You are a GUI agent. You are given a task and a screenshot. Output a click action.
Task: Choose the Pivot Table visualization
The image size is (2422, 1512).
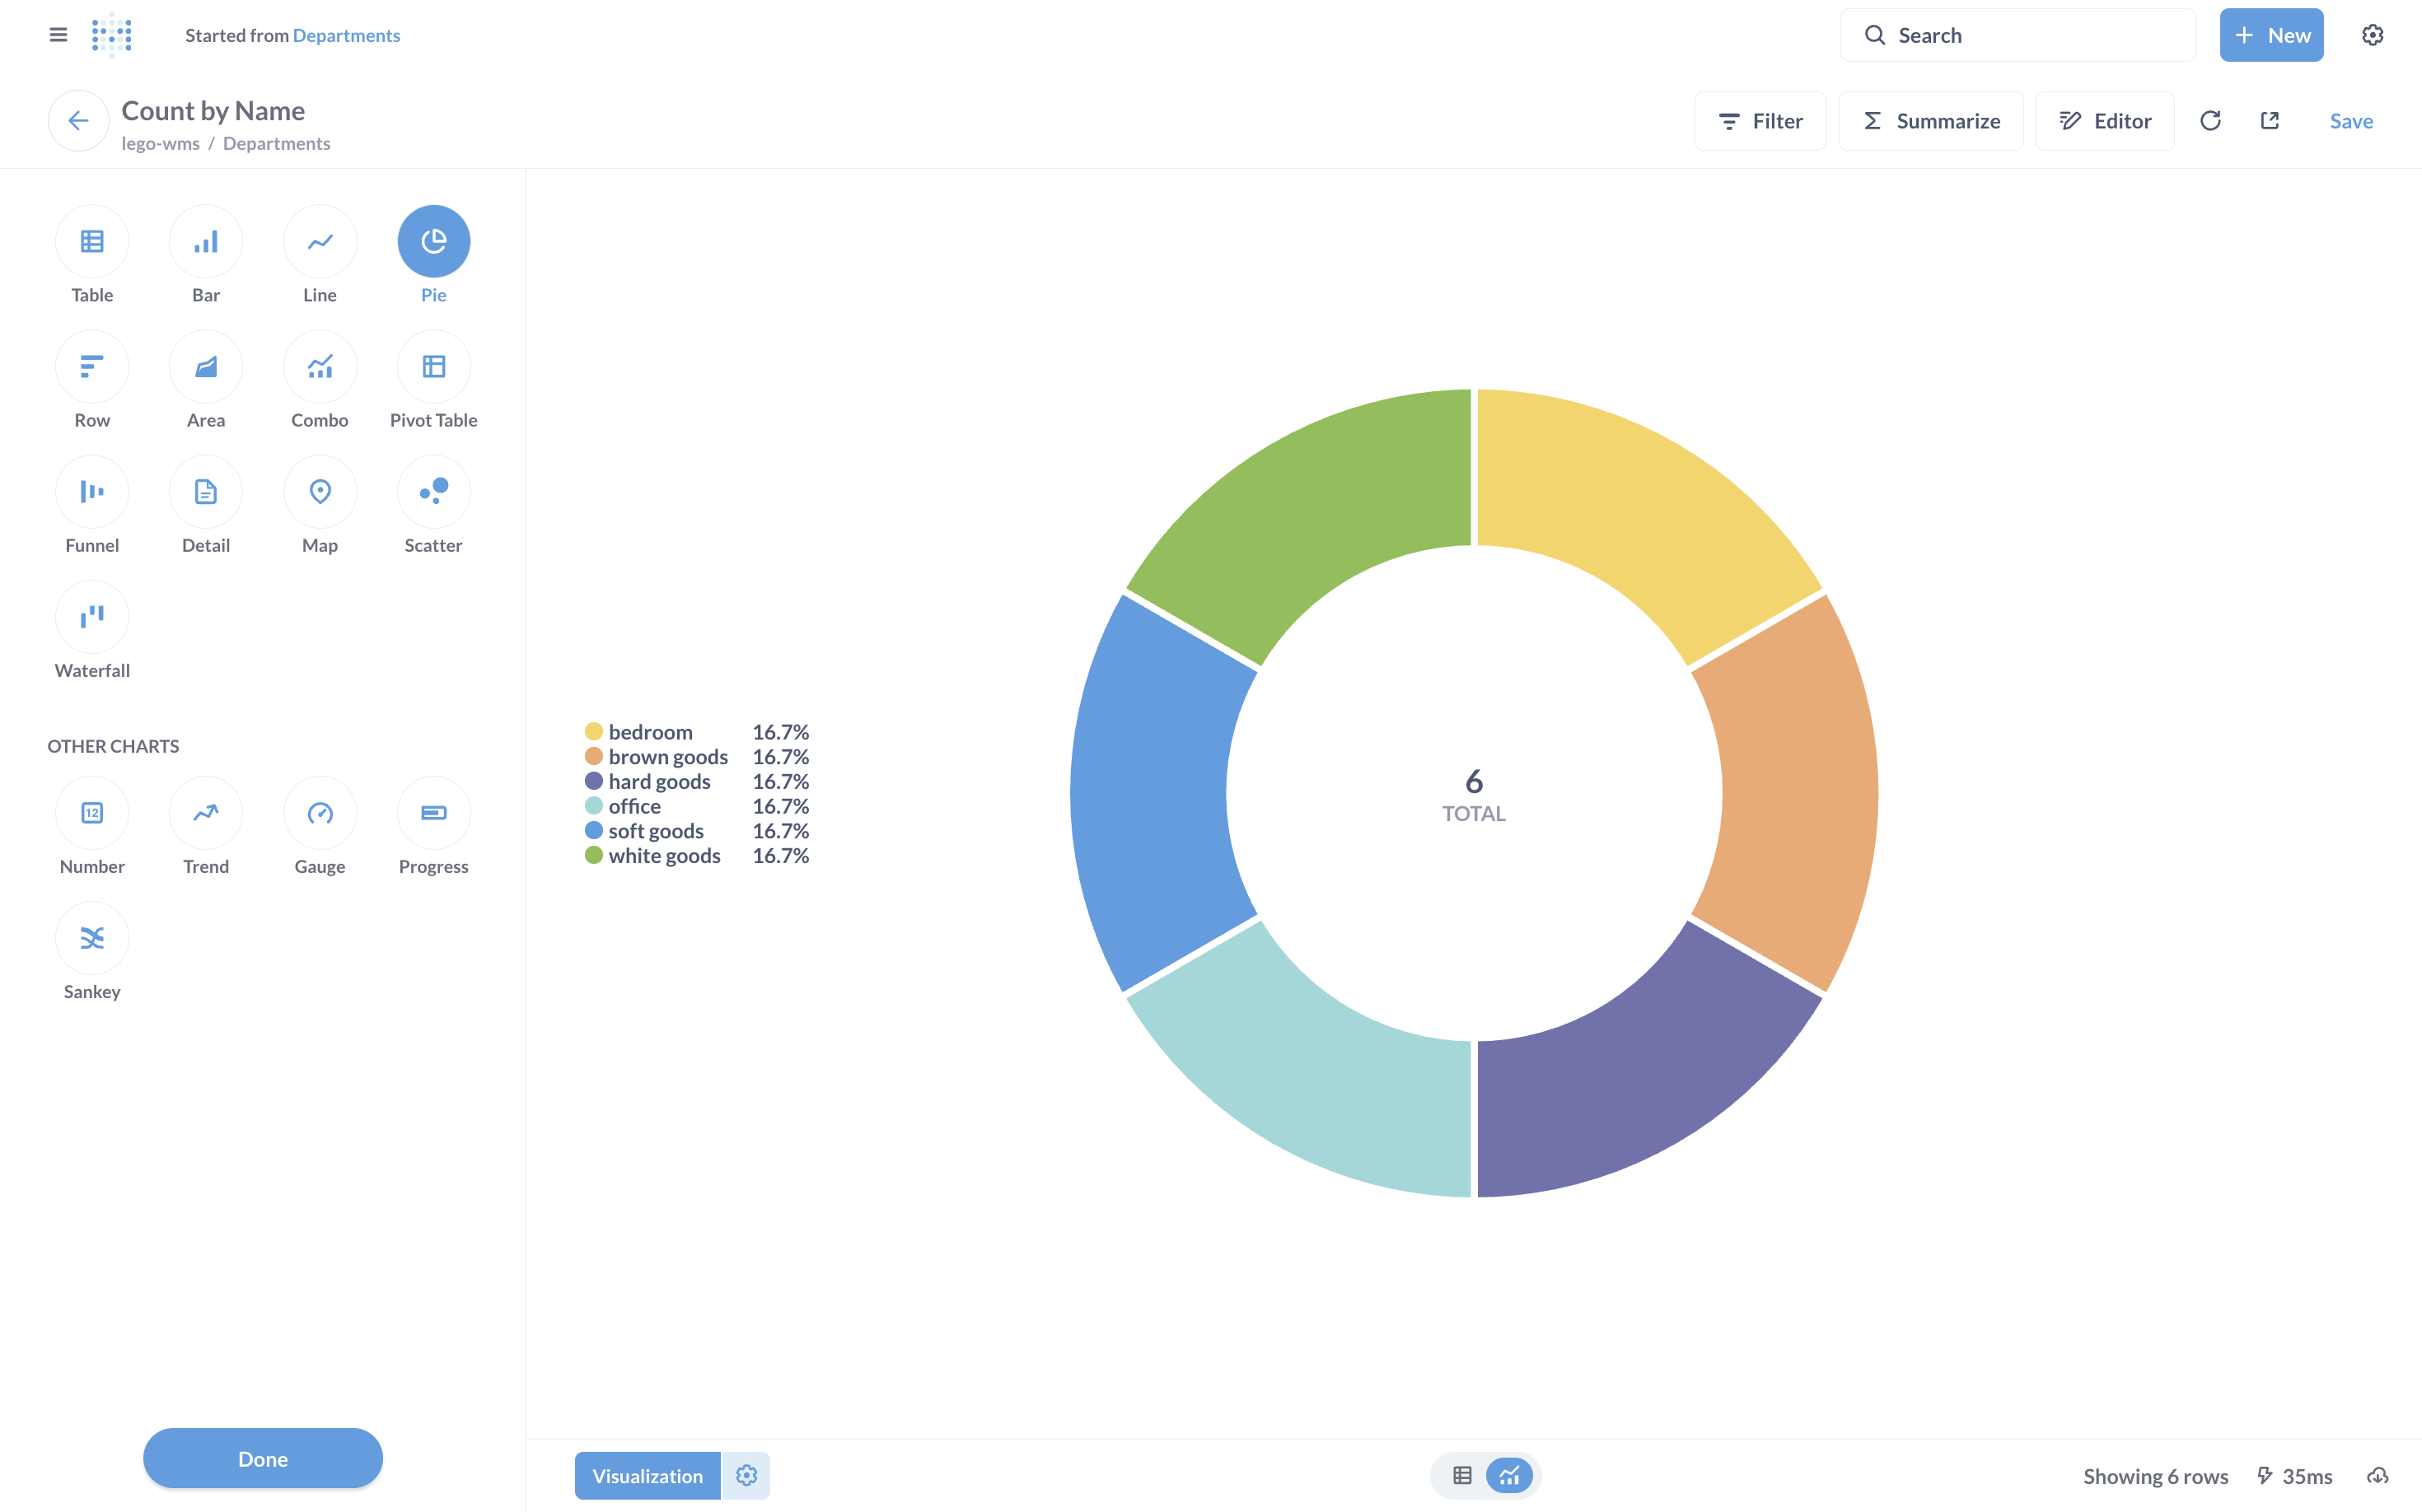click(x=433, y=367)
